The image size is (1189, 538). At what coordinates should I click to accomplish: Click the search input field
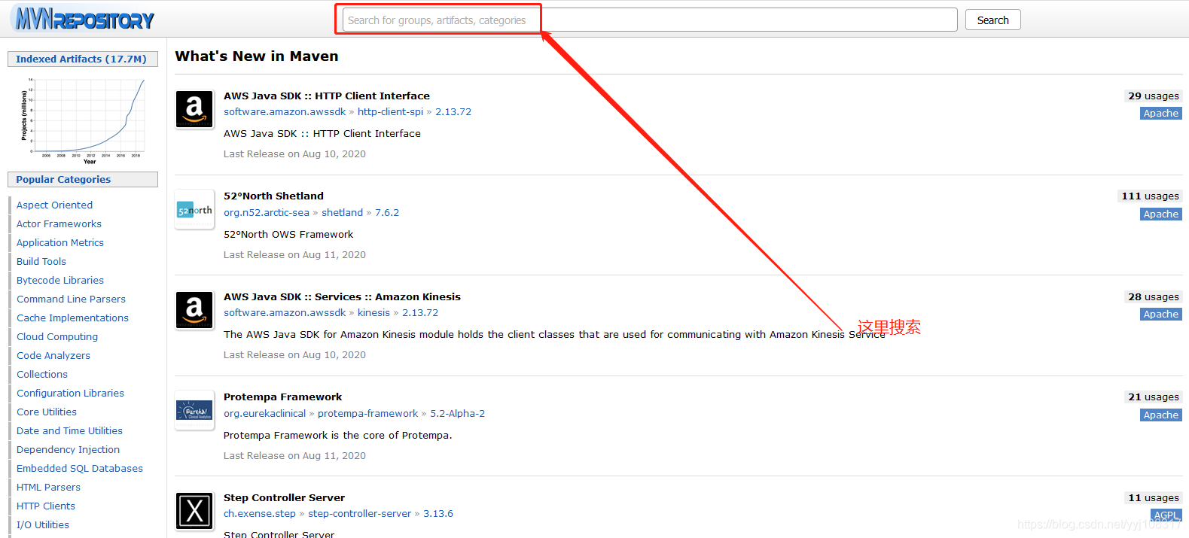coord(650,20)
